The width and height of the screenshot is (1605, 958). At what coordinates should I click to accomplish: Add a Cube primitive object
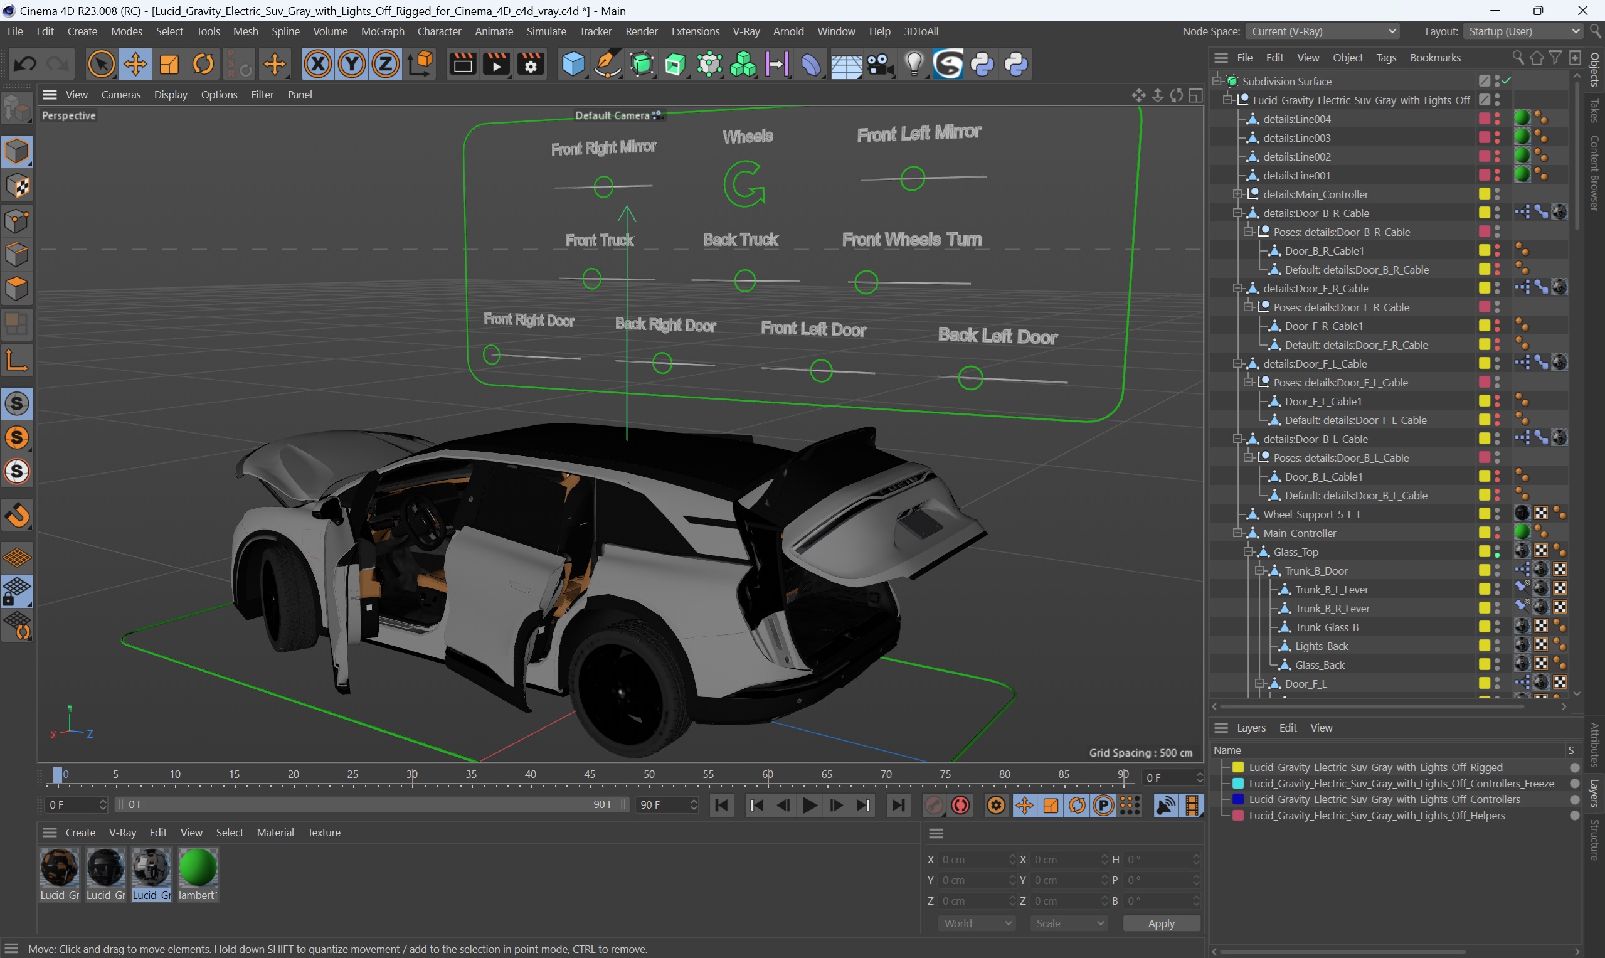tap(573, 64)
